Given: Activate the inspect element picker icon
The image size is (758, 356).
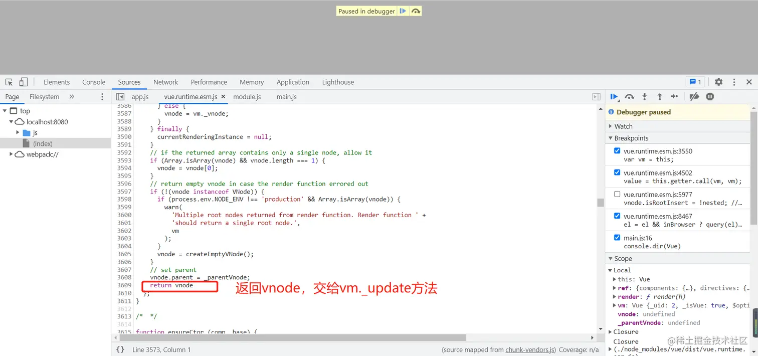Looking at the screenshot, I should (x=9, y=82).
